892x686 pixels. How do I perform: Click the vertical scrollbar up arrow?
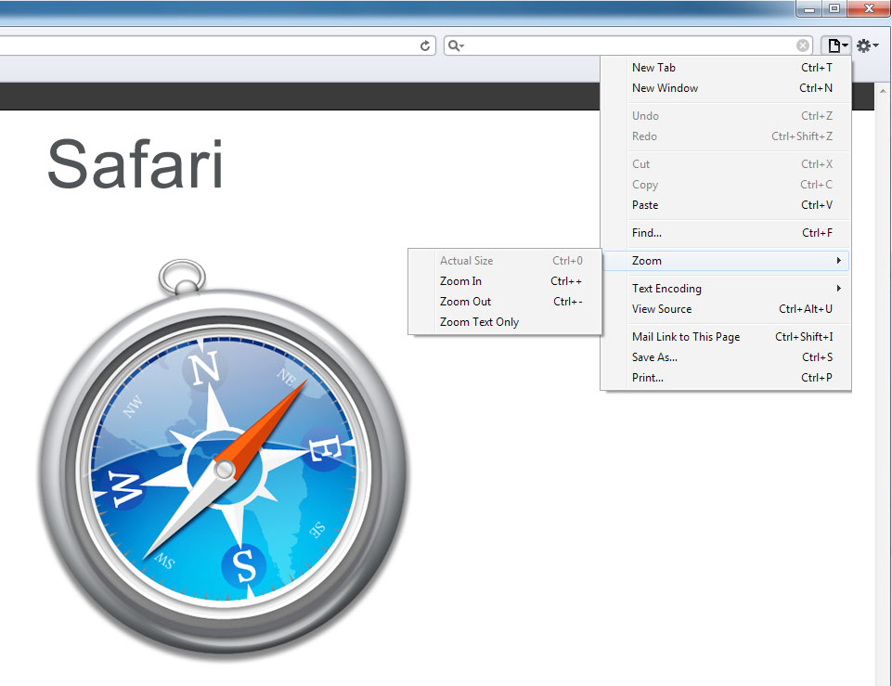click(x=883, y=90)
